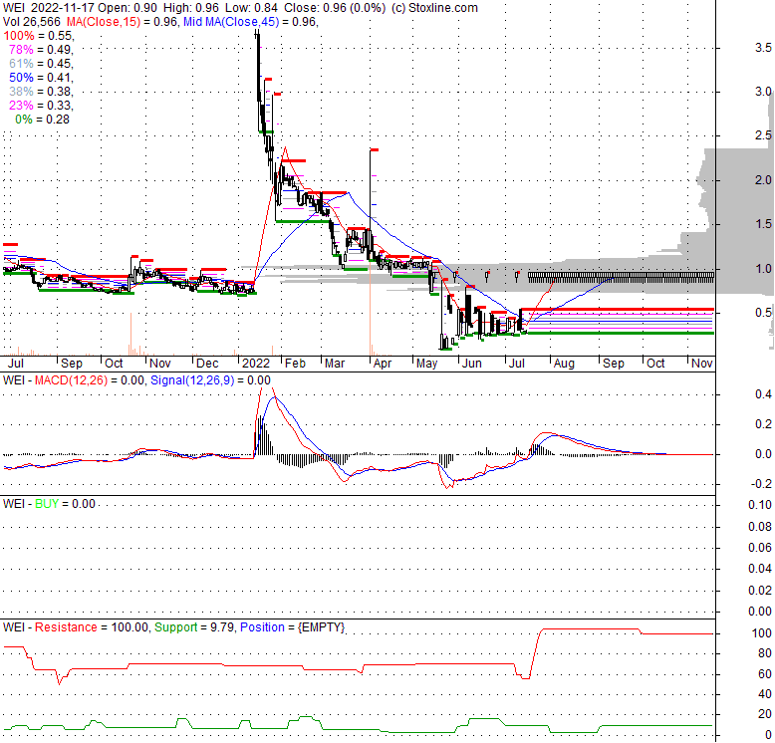Click the green 'Support' label
The image size is (775, 743).
pos(175,627)
